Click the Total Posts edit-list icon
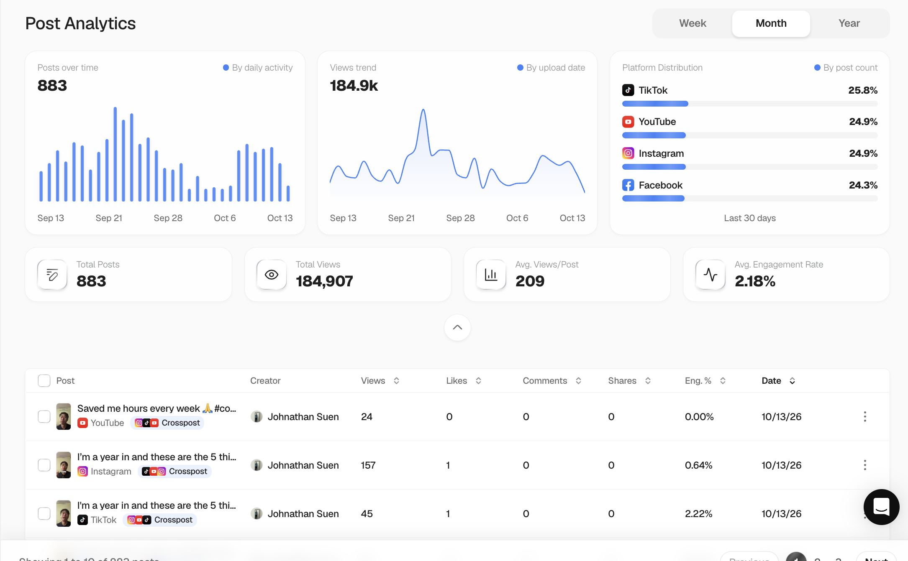This screenshot has width=908, height=561. click(52, 275)
